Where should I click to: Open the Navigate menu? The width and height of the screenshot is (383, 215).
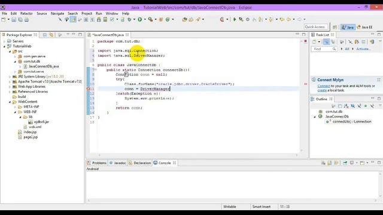(57, 13)
